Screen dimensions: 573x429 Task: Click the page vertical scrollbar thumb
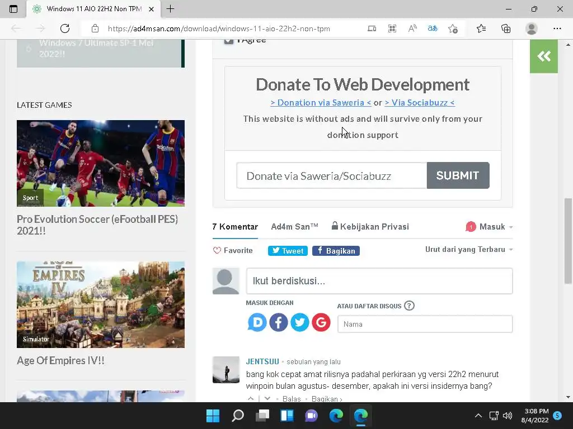pyautogui.click(x=567, y=241)
